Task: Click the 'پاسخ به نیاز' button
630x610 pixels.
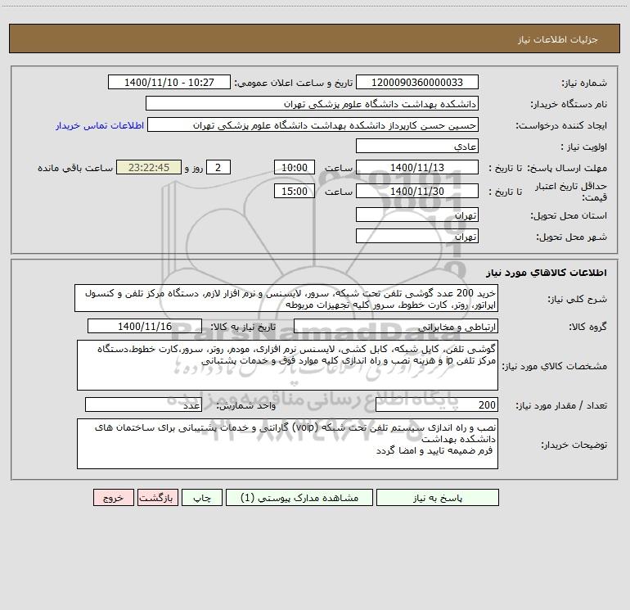Action: [x=438, y=498]
